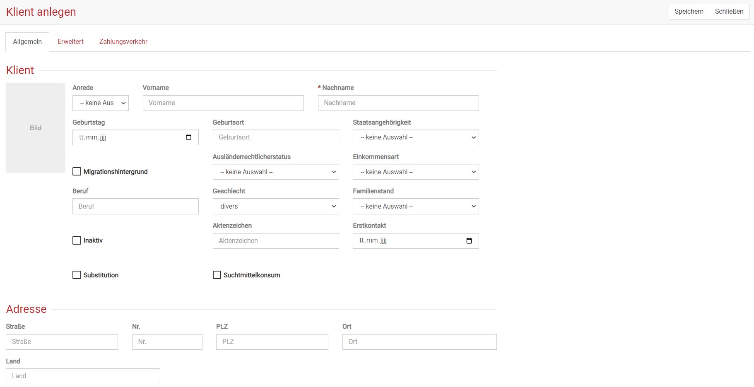Expand the Staatsangehörigkeit dropdown
The height and width of the screenshot is (387, 754).
point(415,137)
